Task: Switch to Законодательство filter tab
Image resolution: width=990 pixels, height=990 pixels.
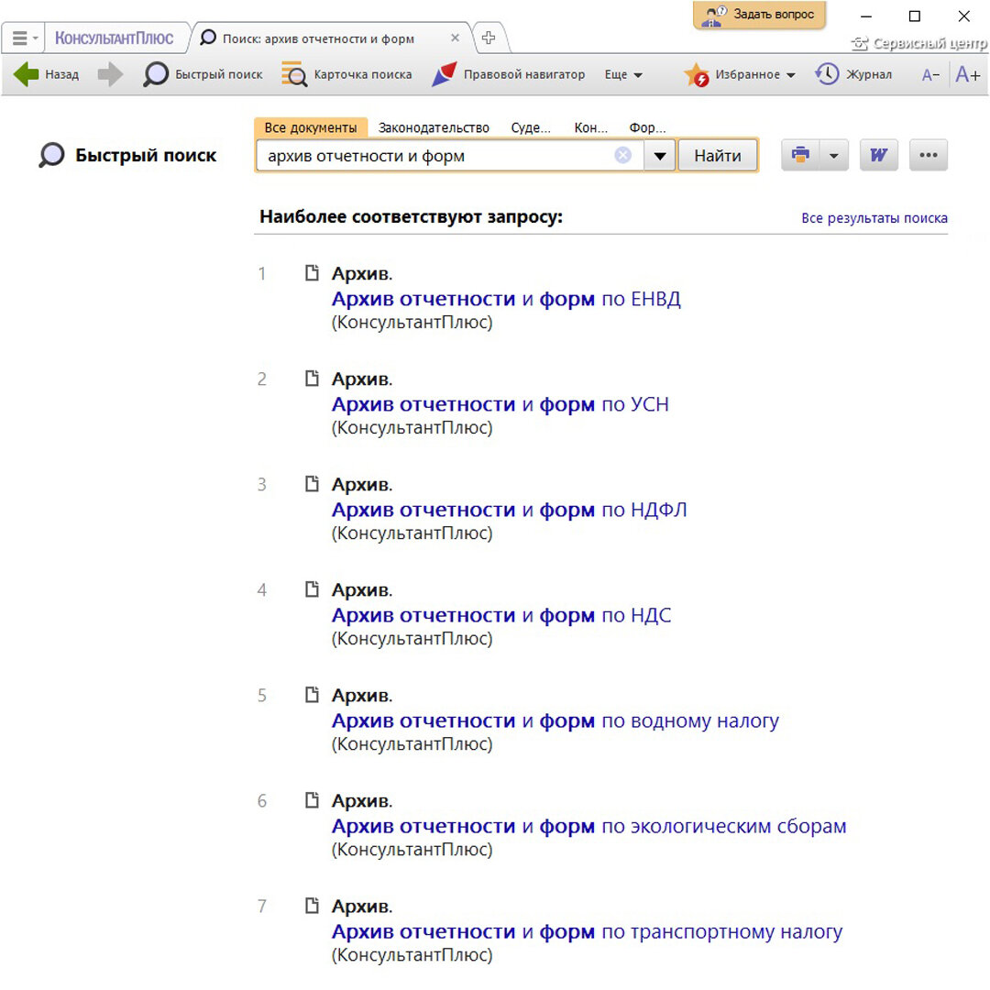Action: tap(434, 127)
